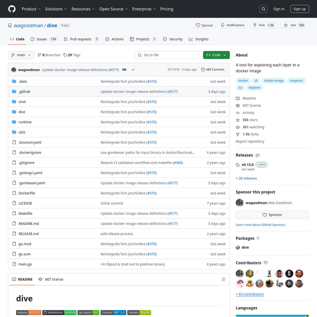Open the Activity link
The width and height of the screenshot is (317, 317).
point(248,113)
